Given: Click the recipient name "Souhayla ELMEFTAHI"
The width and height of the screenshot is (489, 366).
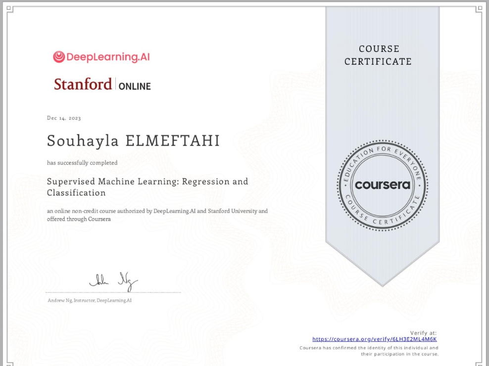Looking at the screenshot, I should pyautogui.click(x=134, y=140).
